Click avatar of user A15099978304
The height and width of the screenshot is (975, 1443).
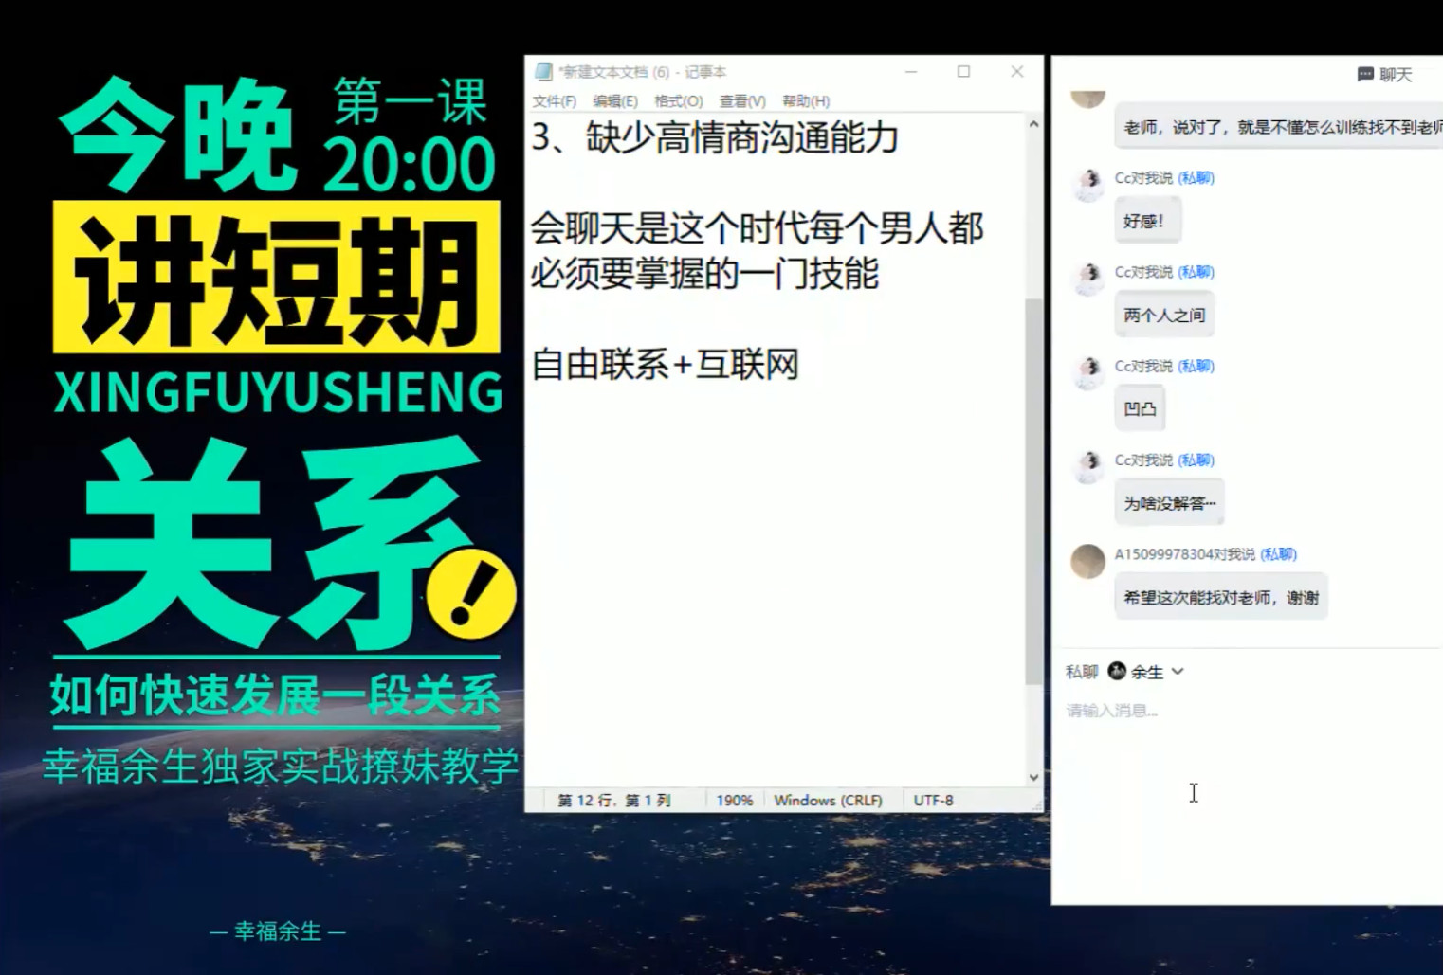[x=1088, y=561]
